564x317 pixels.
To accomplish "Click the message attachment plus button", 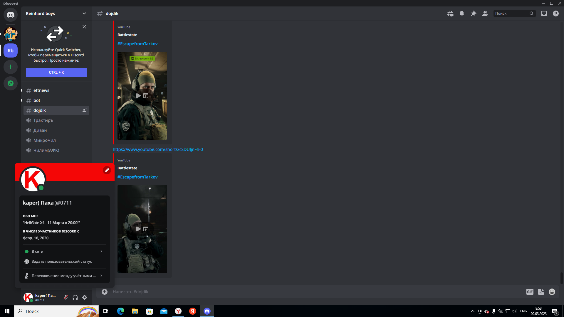I will click(105, 291).
